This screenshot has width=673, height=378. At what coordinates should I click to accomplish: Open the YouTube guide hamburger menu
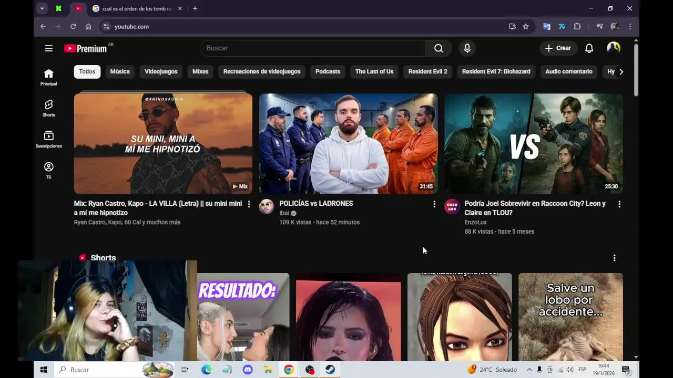tap(48, 48)
